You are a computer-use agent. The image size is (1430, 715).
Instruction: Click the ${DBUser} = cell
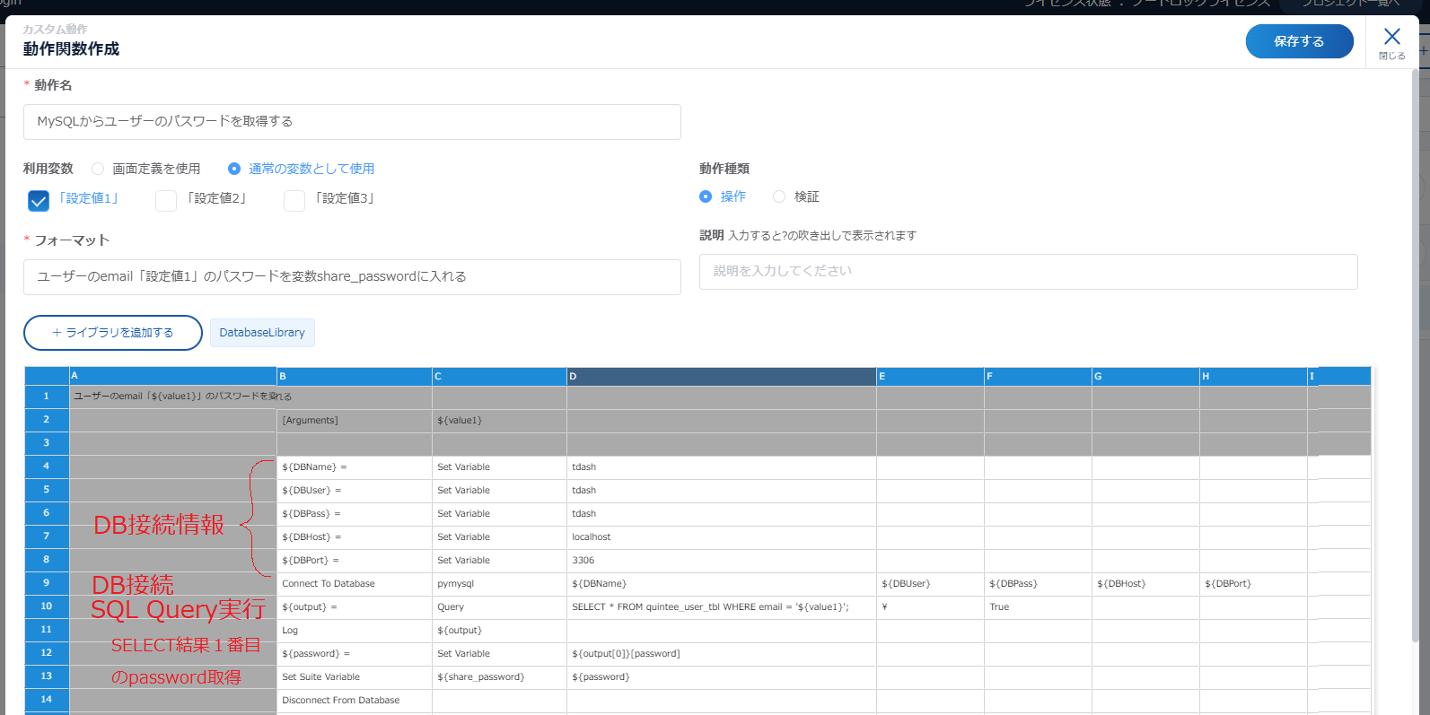[355, 491]
